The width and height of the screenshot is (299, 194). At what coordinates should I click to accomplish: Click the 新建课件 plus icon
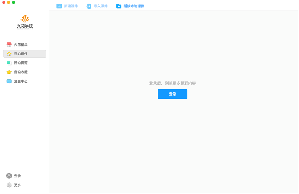tap(59, 6)
